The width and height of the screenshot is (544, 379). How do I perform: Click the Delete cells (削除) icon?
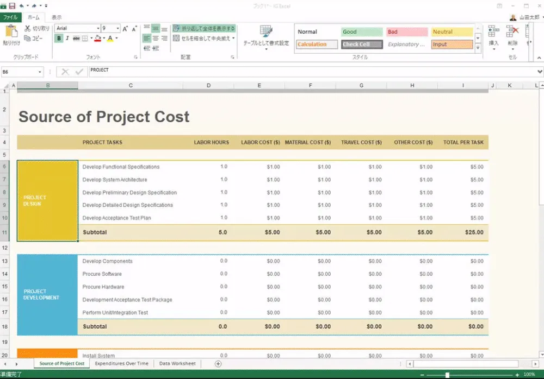(x=512, y=32)
